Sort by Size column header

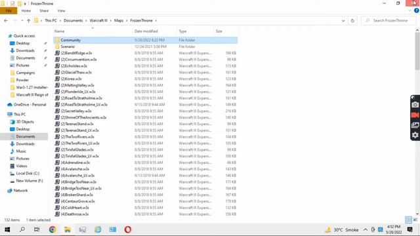(226, 31)
